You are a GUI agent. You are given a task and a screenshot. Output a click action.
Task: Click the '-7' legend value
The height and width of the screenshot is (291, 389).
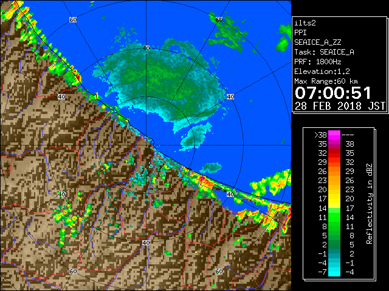click(x=322, y=272)
